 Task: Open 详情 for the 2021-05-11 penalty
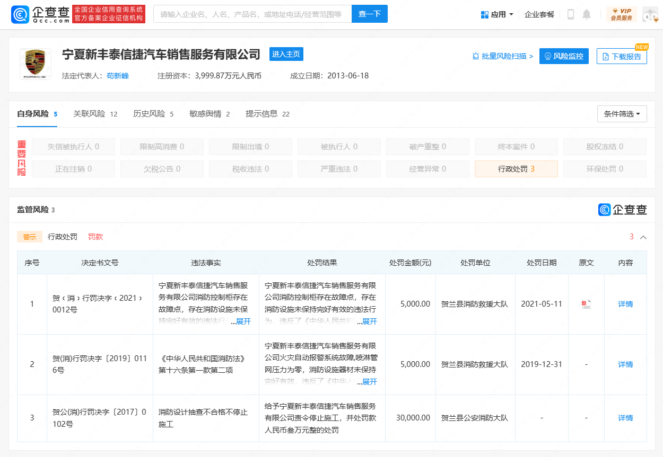(x=625, y=304)
